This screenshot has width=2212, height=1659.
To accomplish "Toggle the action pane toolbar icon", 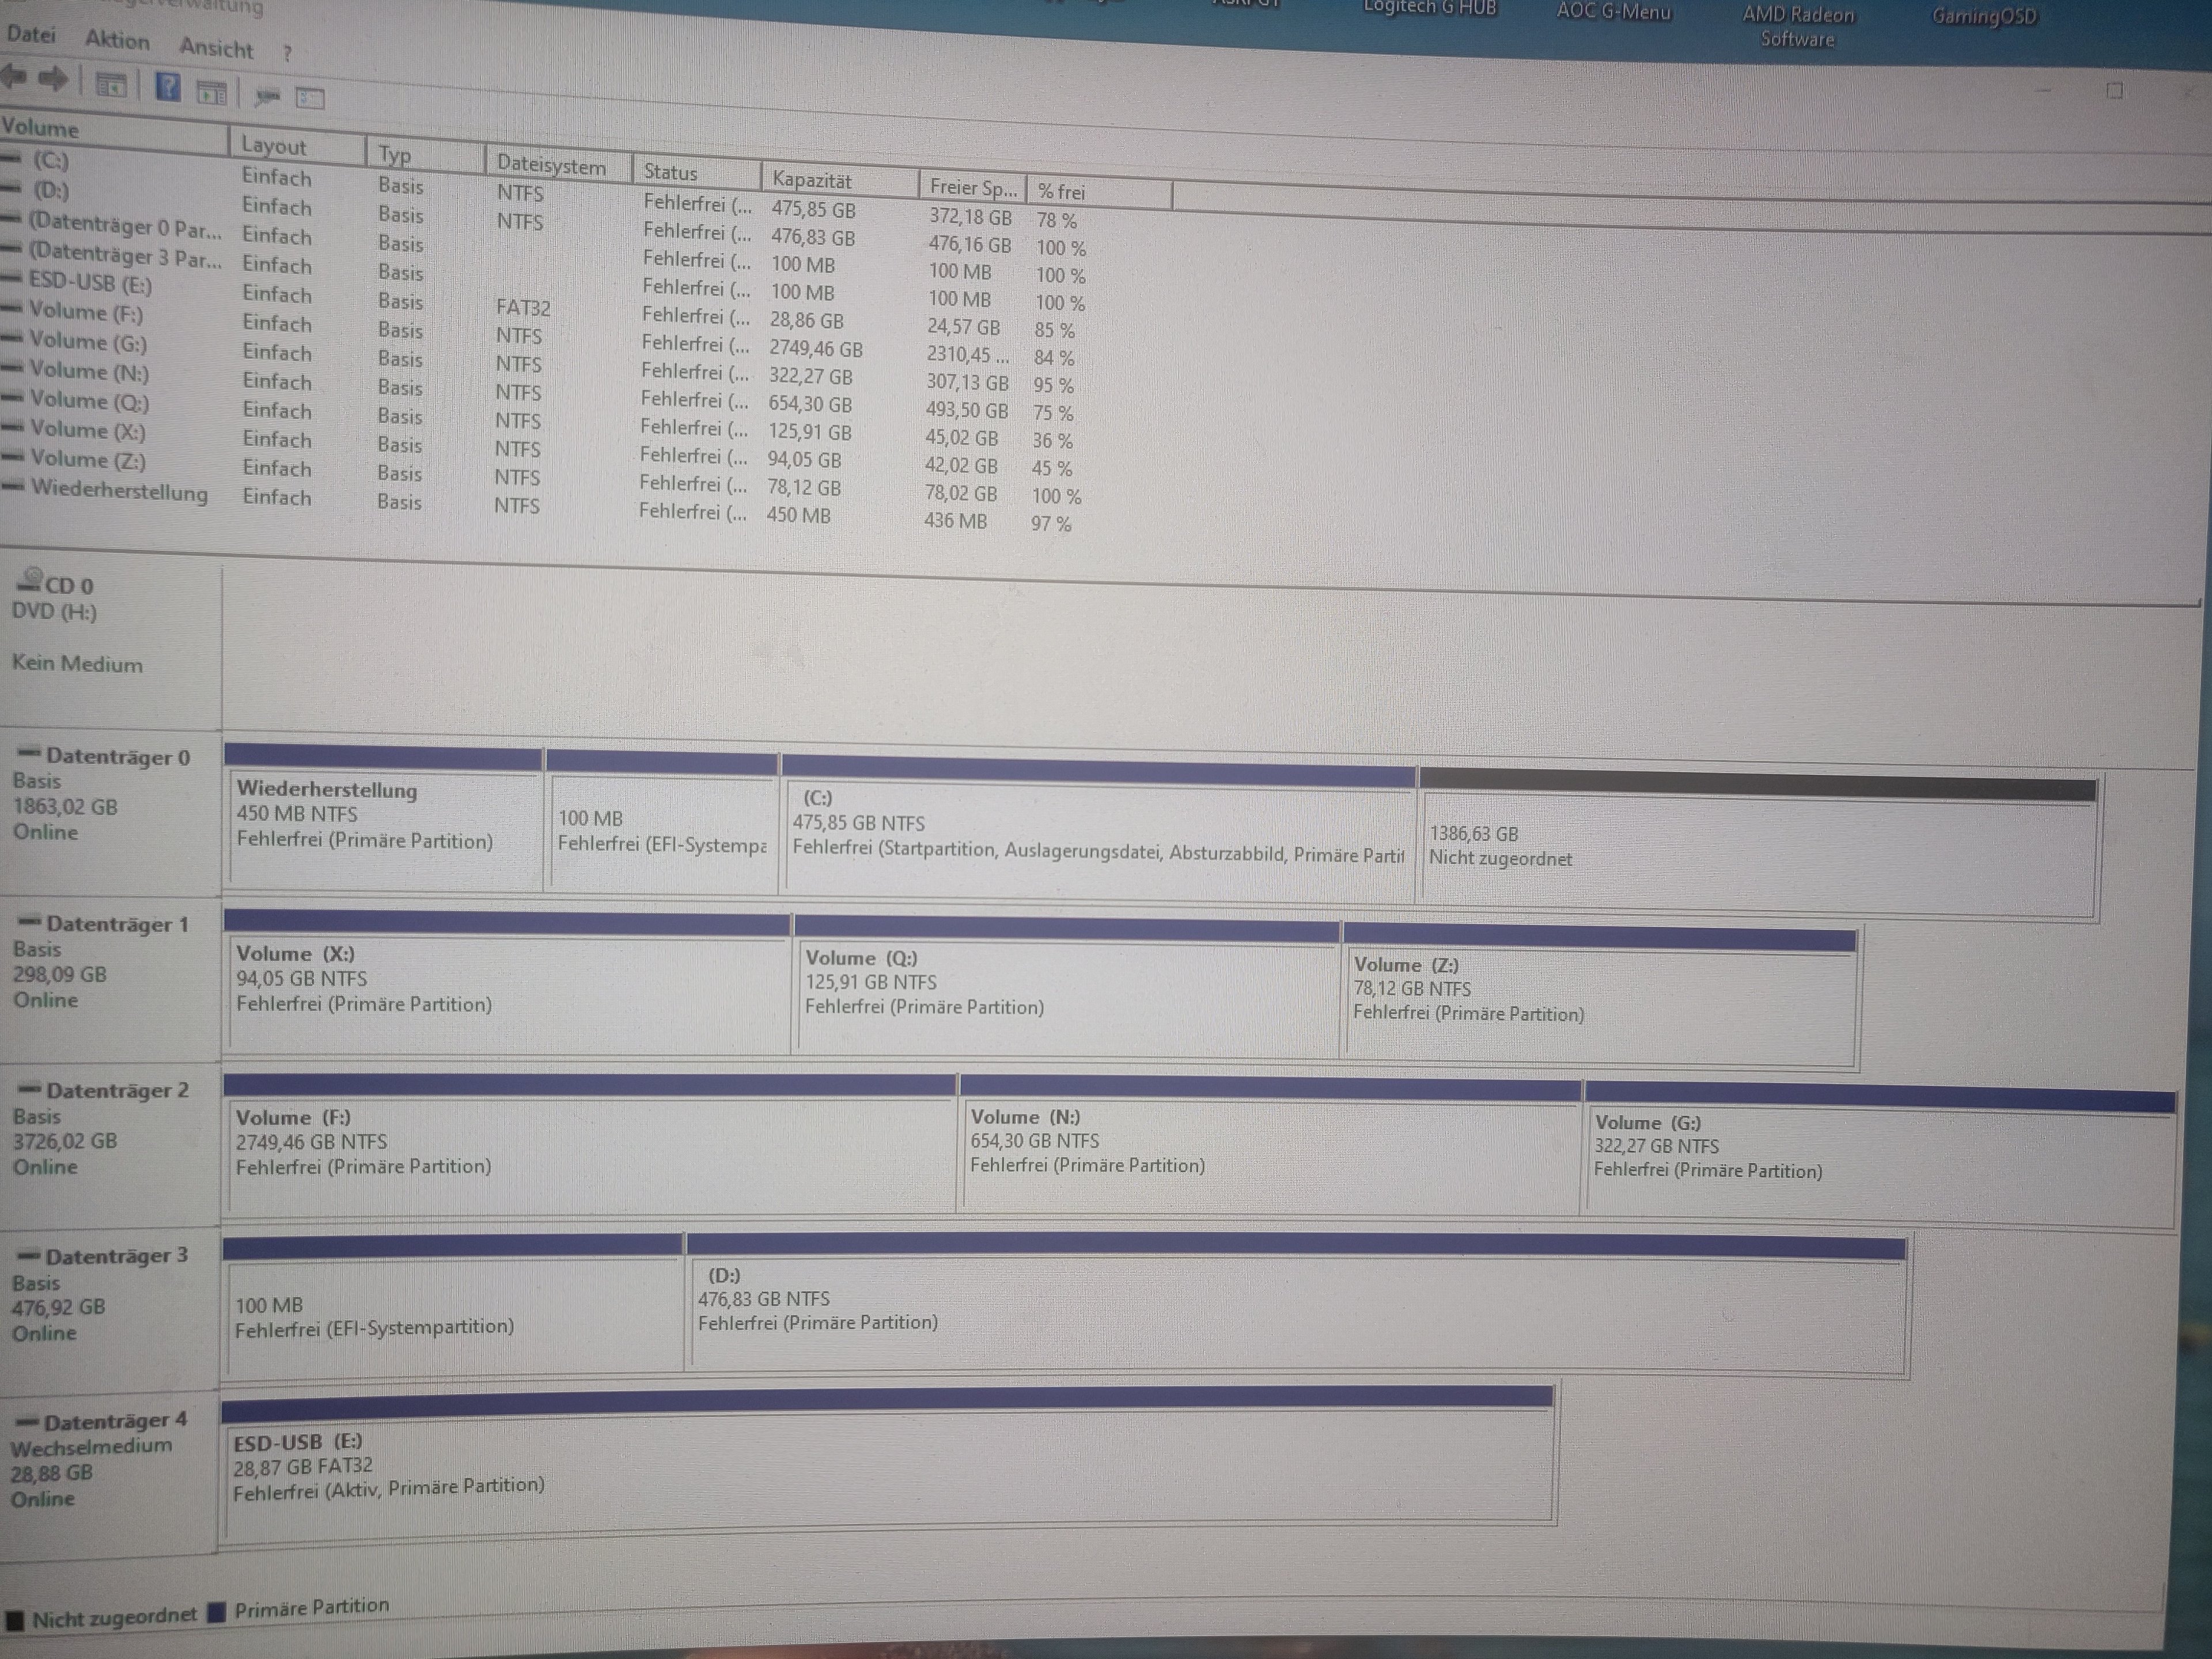I will point(212,93).
